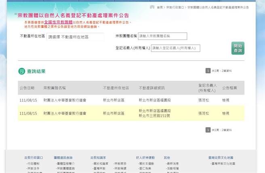The image size is (265, 173).
Task: Click the 宗教團體名稱 table column header
Action: tap(55, 88)
